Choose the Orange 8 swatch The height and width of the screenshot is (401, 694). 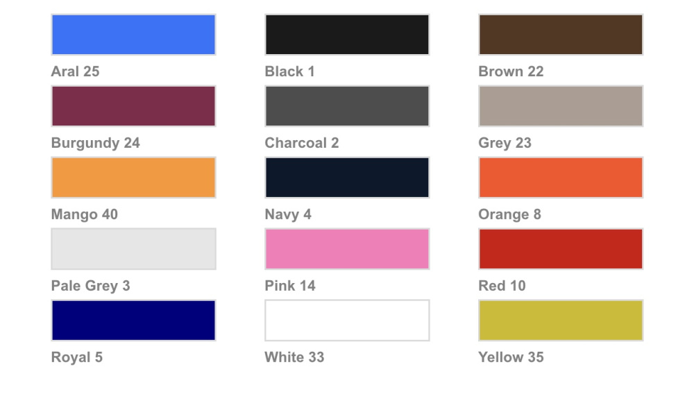click(x=560, y=178)
